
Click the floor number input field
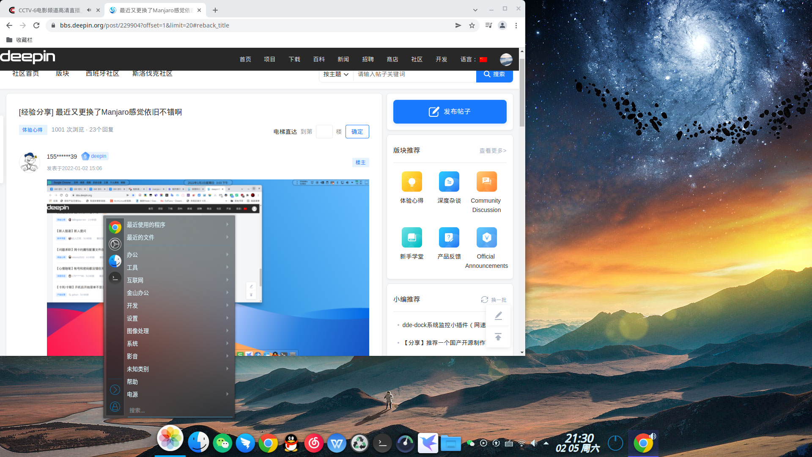(324, 132)
